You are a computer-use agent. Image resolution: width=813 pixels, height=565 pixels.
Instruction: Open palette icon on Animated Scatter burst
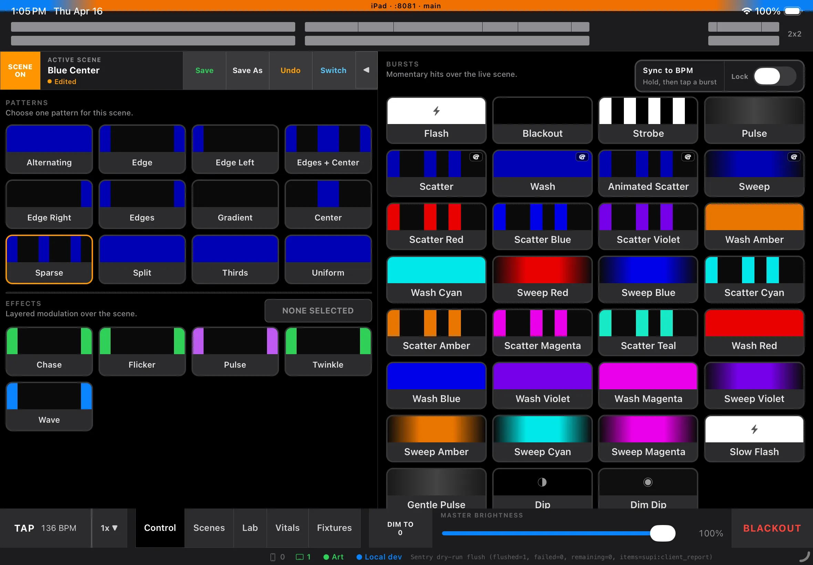[x=688, y=157]
